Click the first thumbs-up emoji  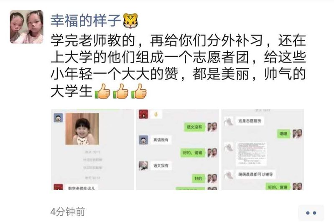point(102,91)
